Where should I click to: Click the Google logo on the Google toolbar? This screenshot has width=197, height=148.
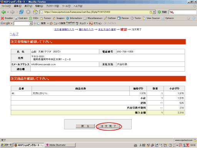[x=5, y=23]
